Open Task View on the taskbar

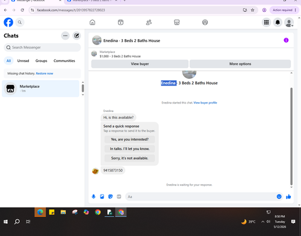tap(28, 222)
